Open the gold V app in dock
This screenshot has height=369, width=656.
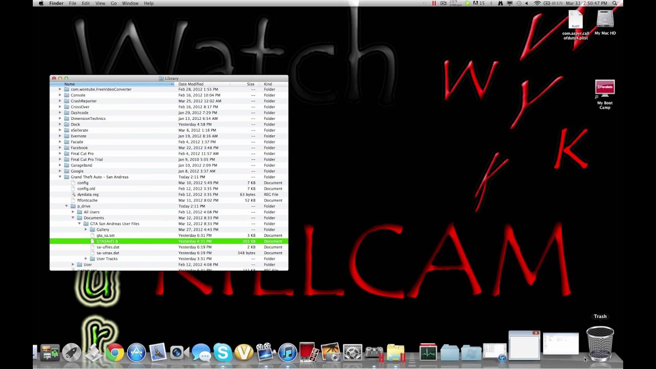(x=244, y=353)
